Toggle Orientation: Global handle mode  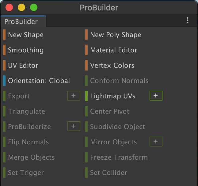39,81
